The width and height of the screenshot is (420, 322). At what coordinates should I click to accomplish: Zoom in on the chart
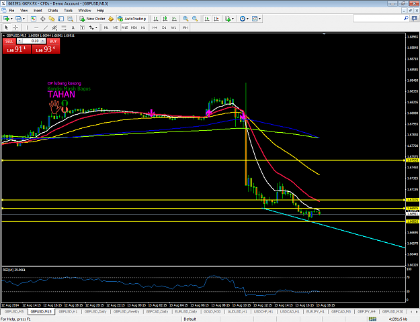tap(185, 19)
